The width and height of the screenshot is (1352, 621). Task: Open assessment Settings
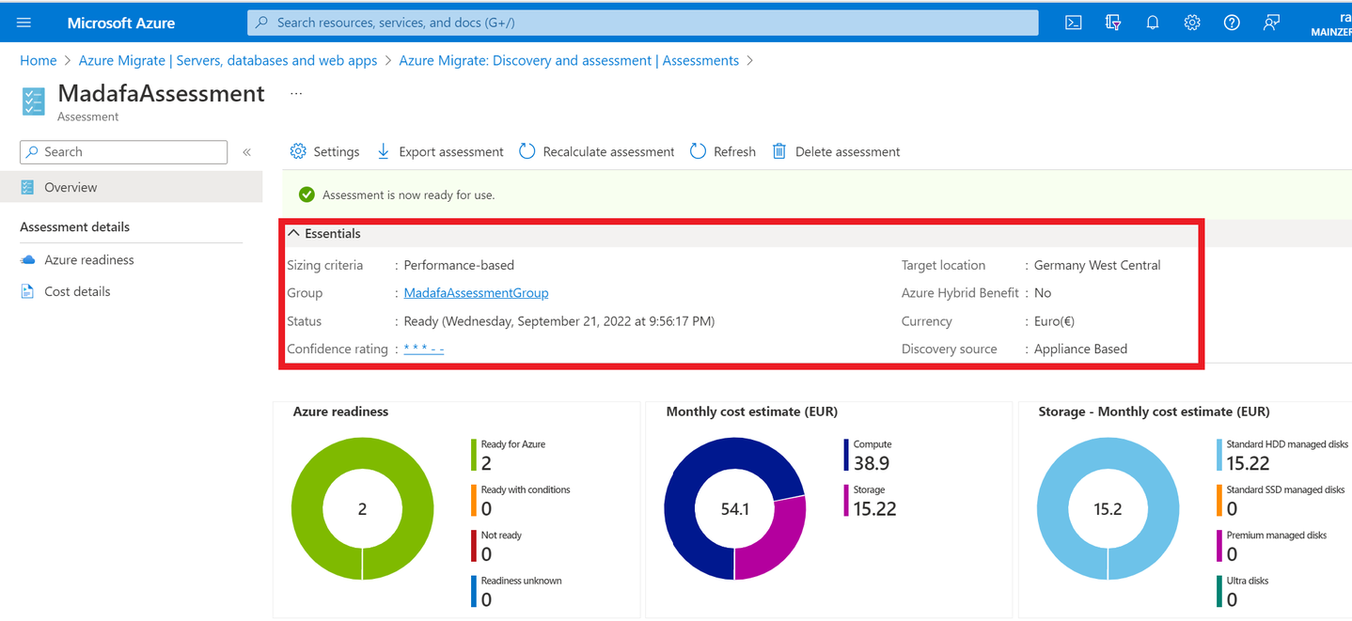[324, 151]
